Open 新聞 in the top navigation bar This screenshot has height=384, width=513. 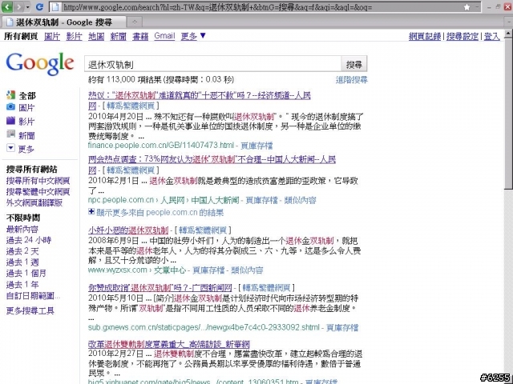[x=118, y=36]
